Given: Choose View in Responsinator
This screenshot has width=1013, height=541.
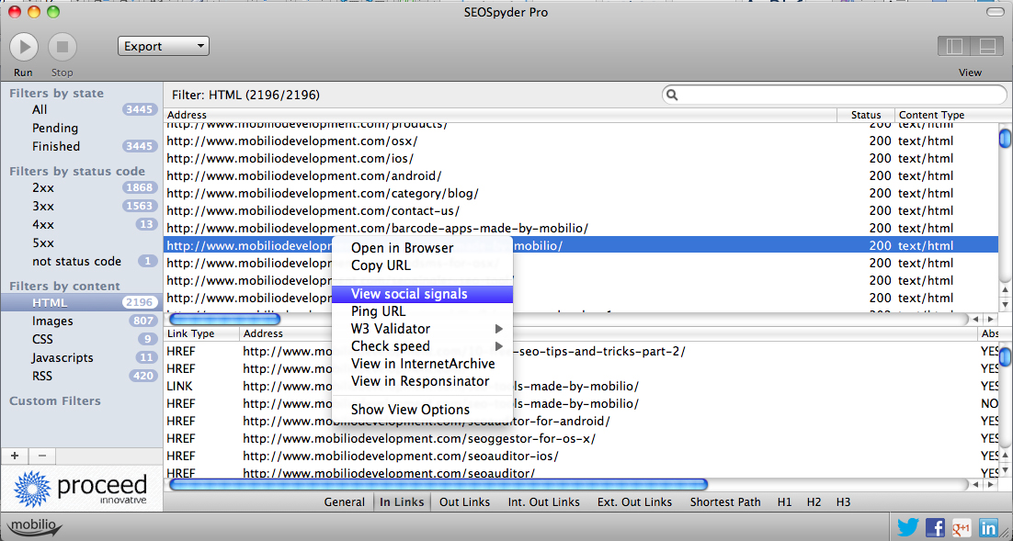Looking at the screenshot, I should click(x=422, y=381).
